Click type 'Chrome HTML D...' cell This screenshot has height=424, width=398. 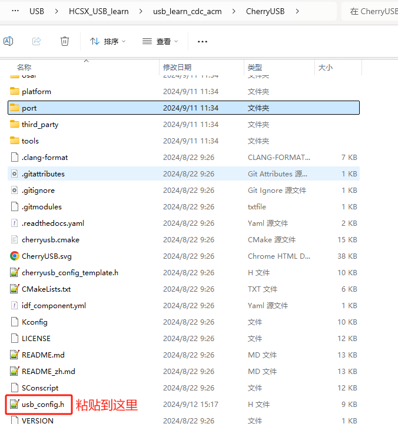pyautogui.click(x=279, y=256)
